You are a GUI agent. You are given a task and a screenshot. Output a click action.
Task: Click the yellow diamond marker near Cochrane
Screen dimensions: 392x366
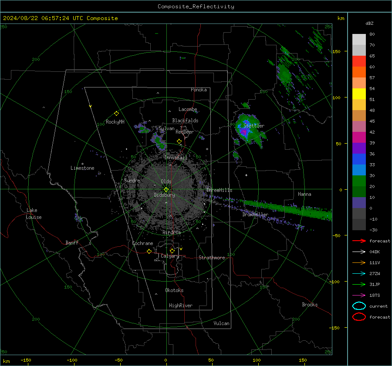(149, 251)
